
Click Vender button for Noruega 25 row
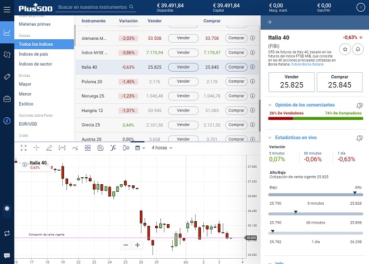tap(183, 96)
